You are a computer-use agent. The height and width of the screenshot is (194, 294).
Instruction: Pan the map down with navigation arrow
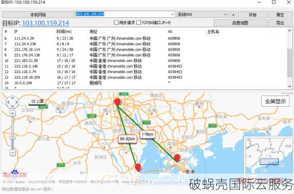point(12,107)
